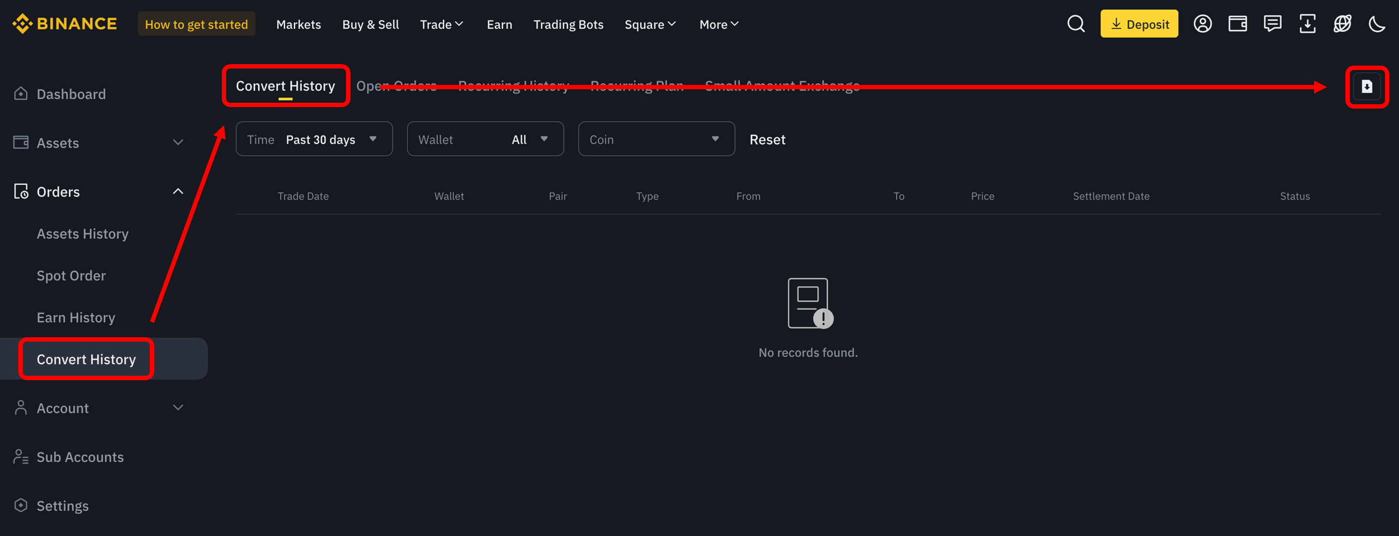The height and width of the screenshot is (536, 1399).
Task: Reset the history filters
Action: [x=767, y=139]
